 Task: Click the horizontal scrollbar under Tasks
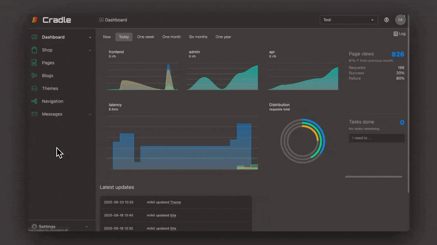(373, 177)
